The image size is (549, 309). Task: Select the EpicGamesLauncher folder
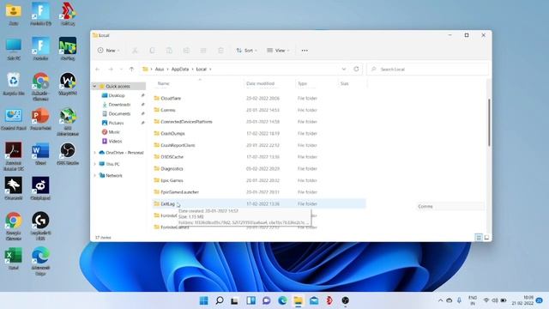click(x=259, y=192)
